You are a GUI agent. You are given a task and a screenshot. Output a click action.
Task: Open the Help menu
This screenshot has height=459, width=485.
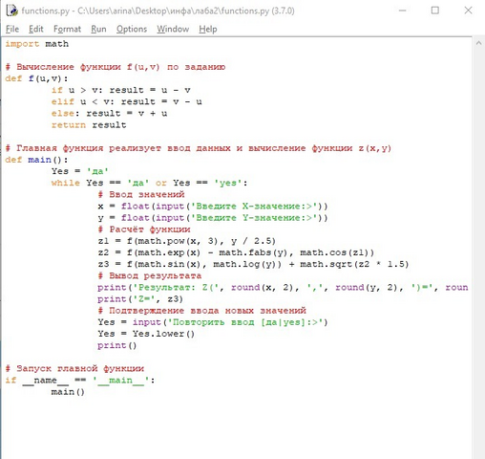pos(208,29)
